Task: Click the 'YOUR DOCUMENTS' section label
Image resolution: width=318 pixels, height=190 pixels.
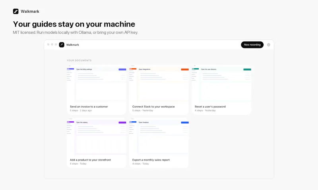Action: click(79, 61)
